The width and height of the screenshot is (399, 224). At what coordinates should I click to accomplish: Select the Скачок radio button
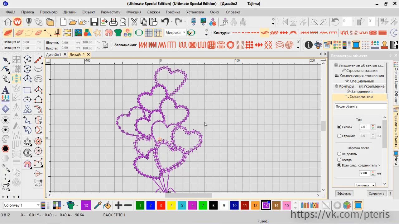[x=339, y=127]
